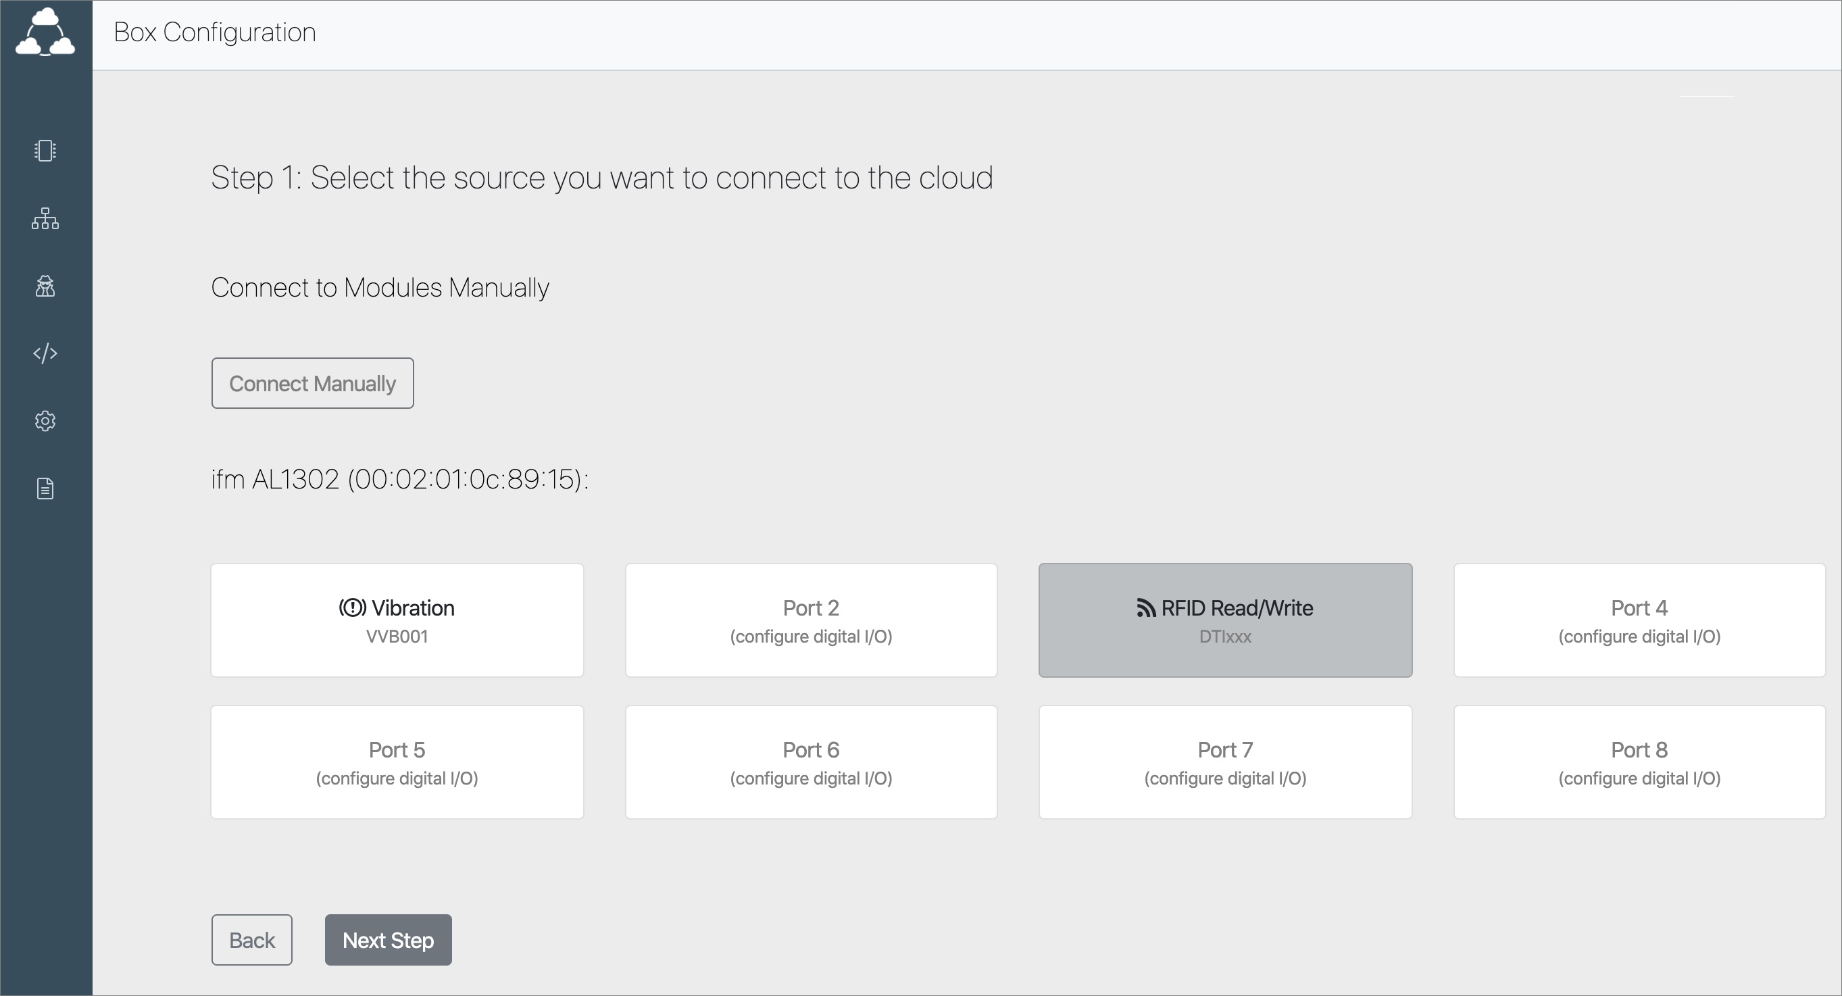Select the Port 8 card
Screen dimensions: 1842x996
[1639, 762]
